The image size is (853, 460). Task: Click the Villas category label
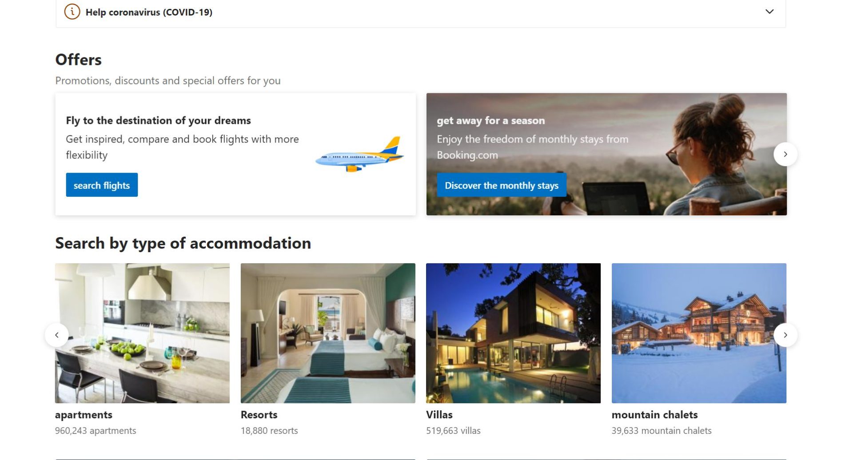[x=439, y=415]
